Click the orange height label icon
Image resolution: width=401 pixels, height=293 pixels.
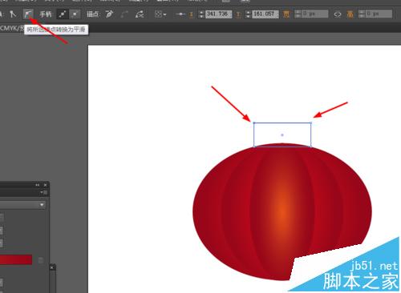pos(350,14)
